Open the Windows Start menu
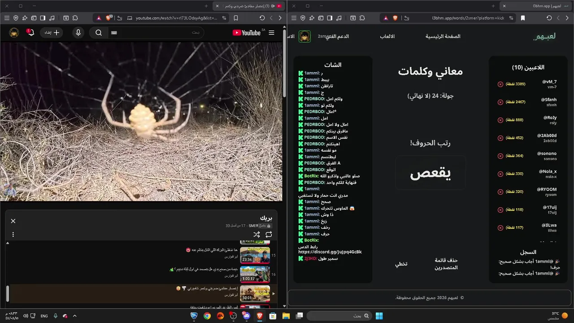 tap(379, 316)
